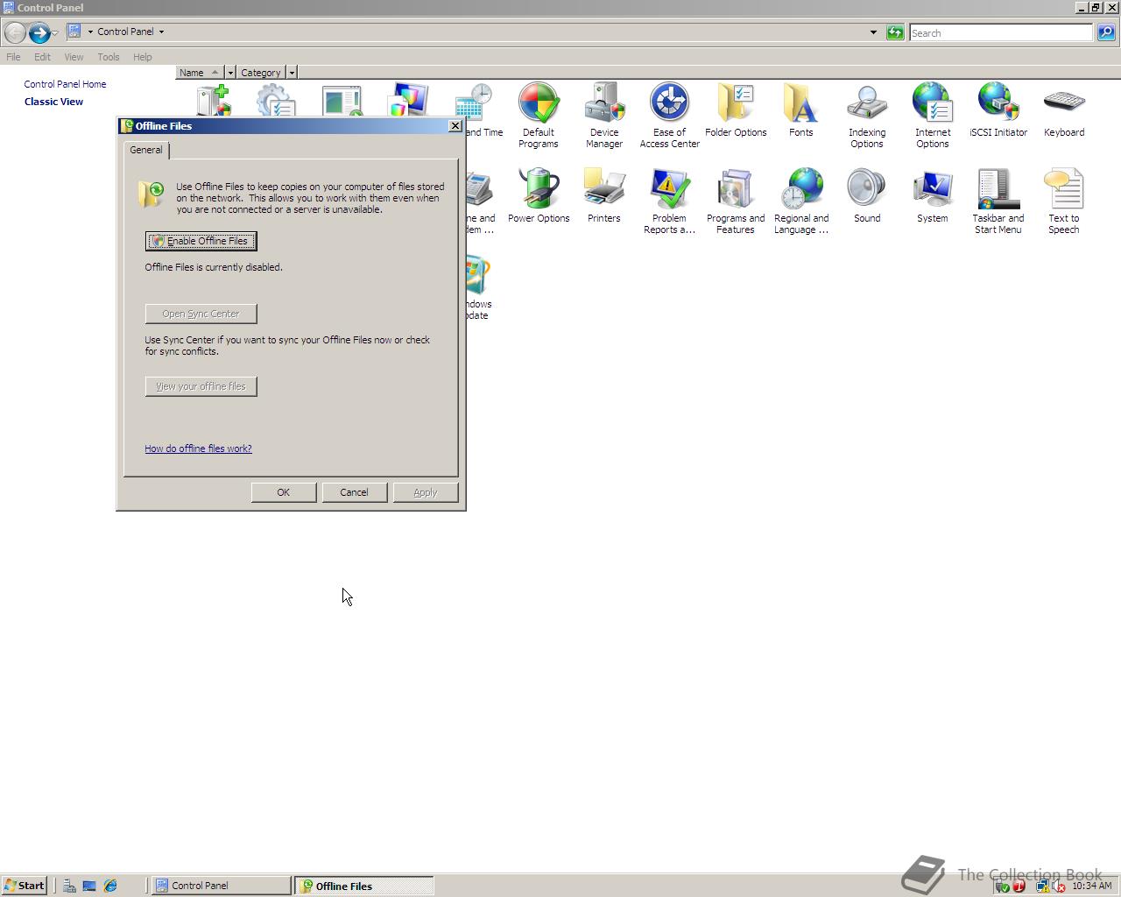Click the Forward navigation arrow
Viewport: 1121px width, 897px height.
coord(39,32)
